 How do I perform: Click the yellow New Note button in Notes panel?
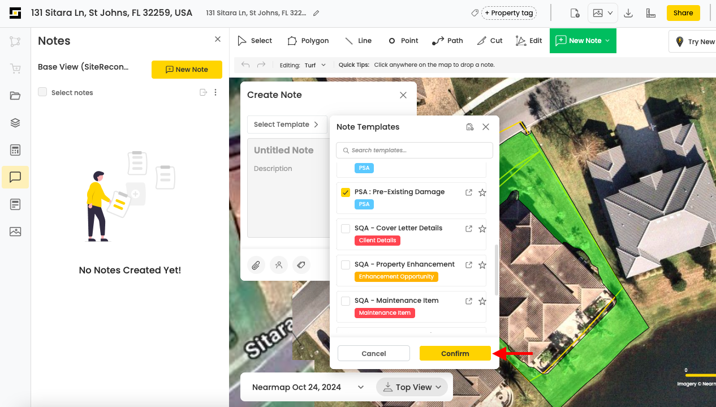(187, 70)
